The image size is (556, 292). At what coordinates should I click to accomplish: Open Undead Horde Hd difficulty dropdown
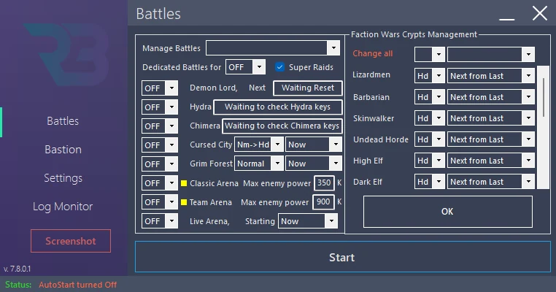click(430, 139)
